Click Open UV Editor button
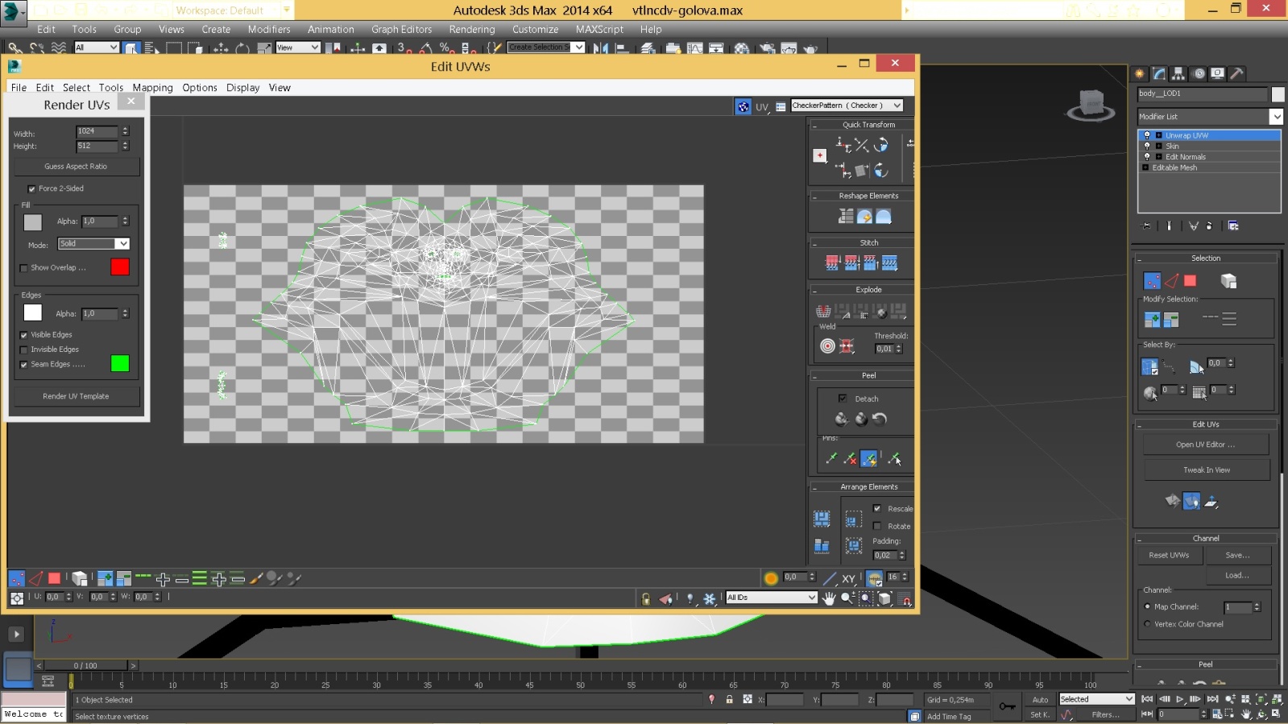The height and width of the screenshot is (724, 1288). click(1205, 445)
